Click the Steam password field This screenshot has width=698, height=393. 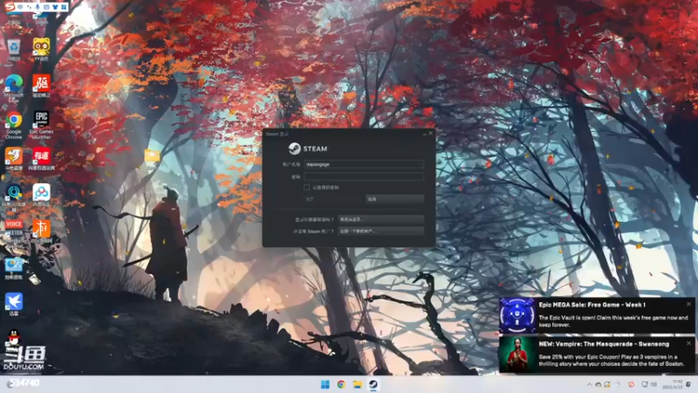pyautogui.click(x=364, y=176)
